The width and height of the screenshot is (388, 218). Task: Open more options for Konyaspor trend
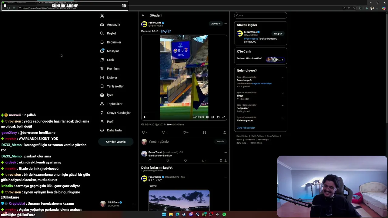[283, 106]
